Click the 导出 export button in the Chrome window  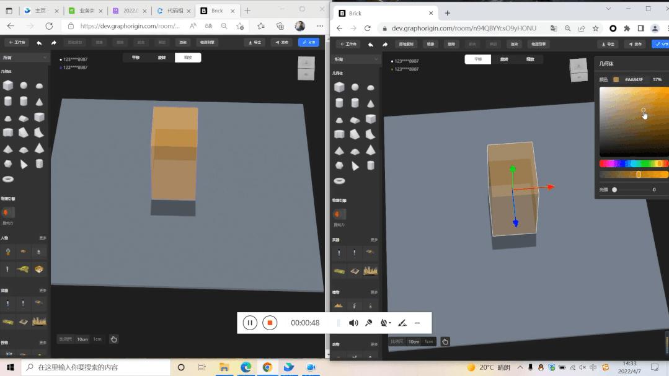click(608, 44)
